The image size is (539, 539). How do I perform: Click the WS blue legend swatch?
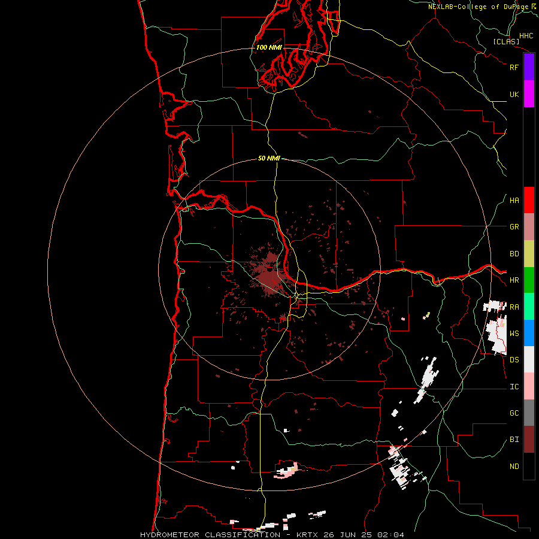[529, 333]
